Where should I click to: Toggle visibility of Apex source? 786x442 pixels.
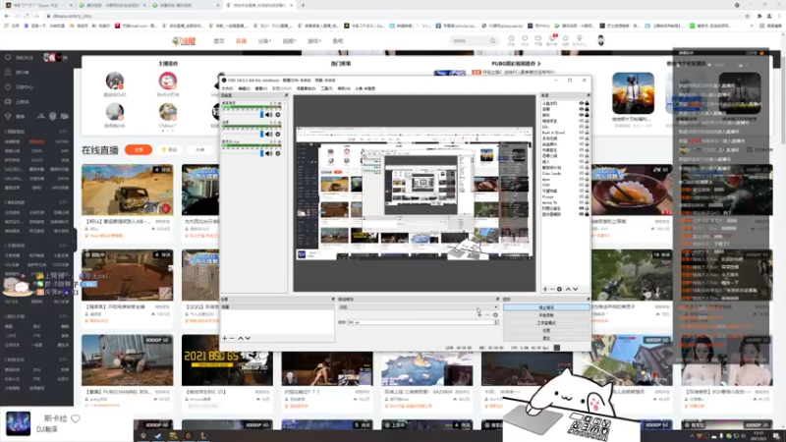click(x=582, y=180)
